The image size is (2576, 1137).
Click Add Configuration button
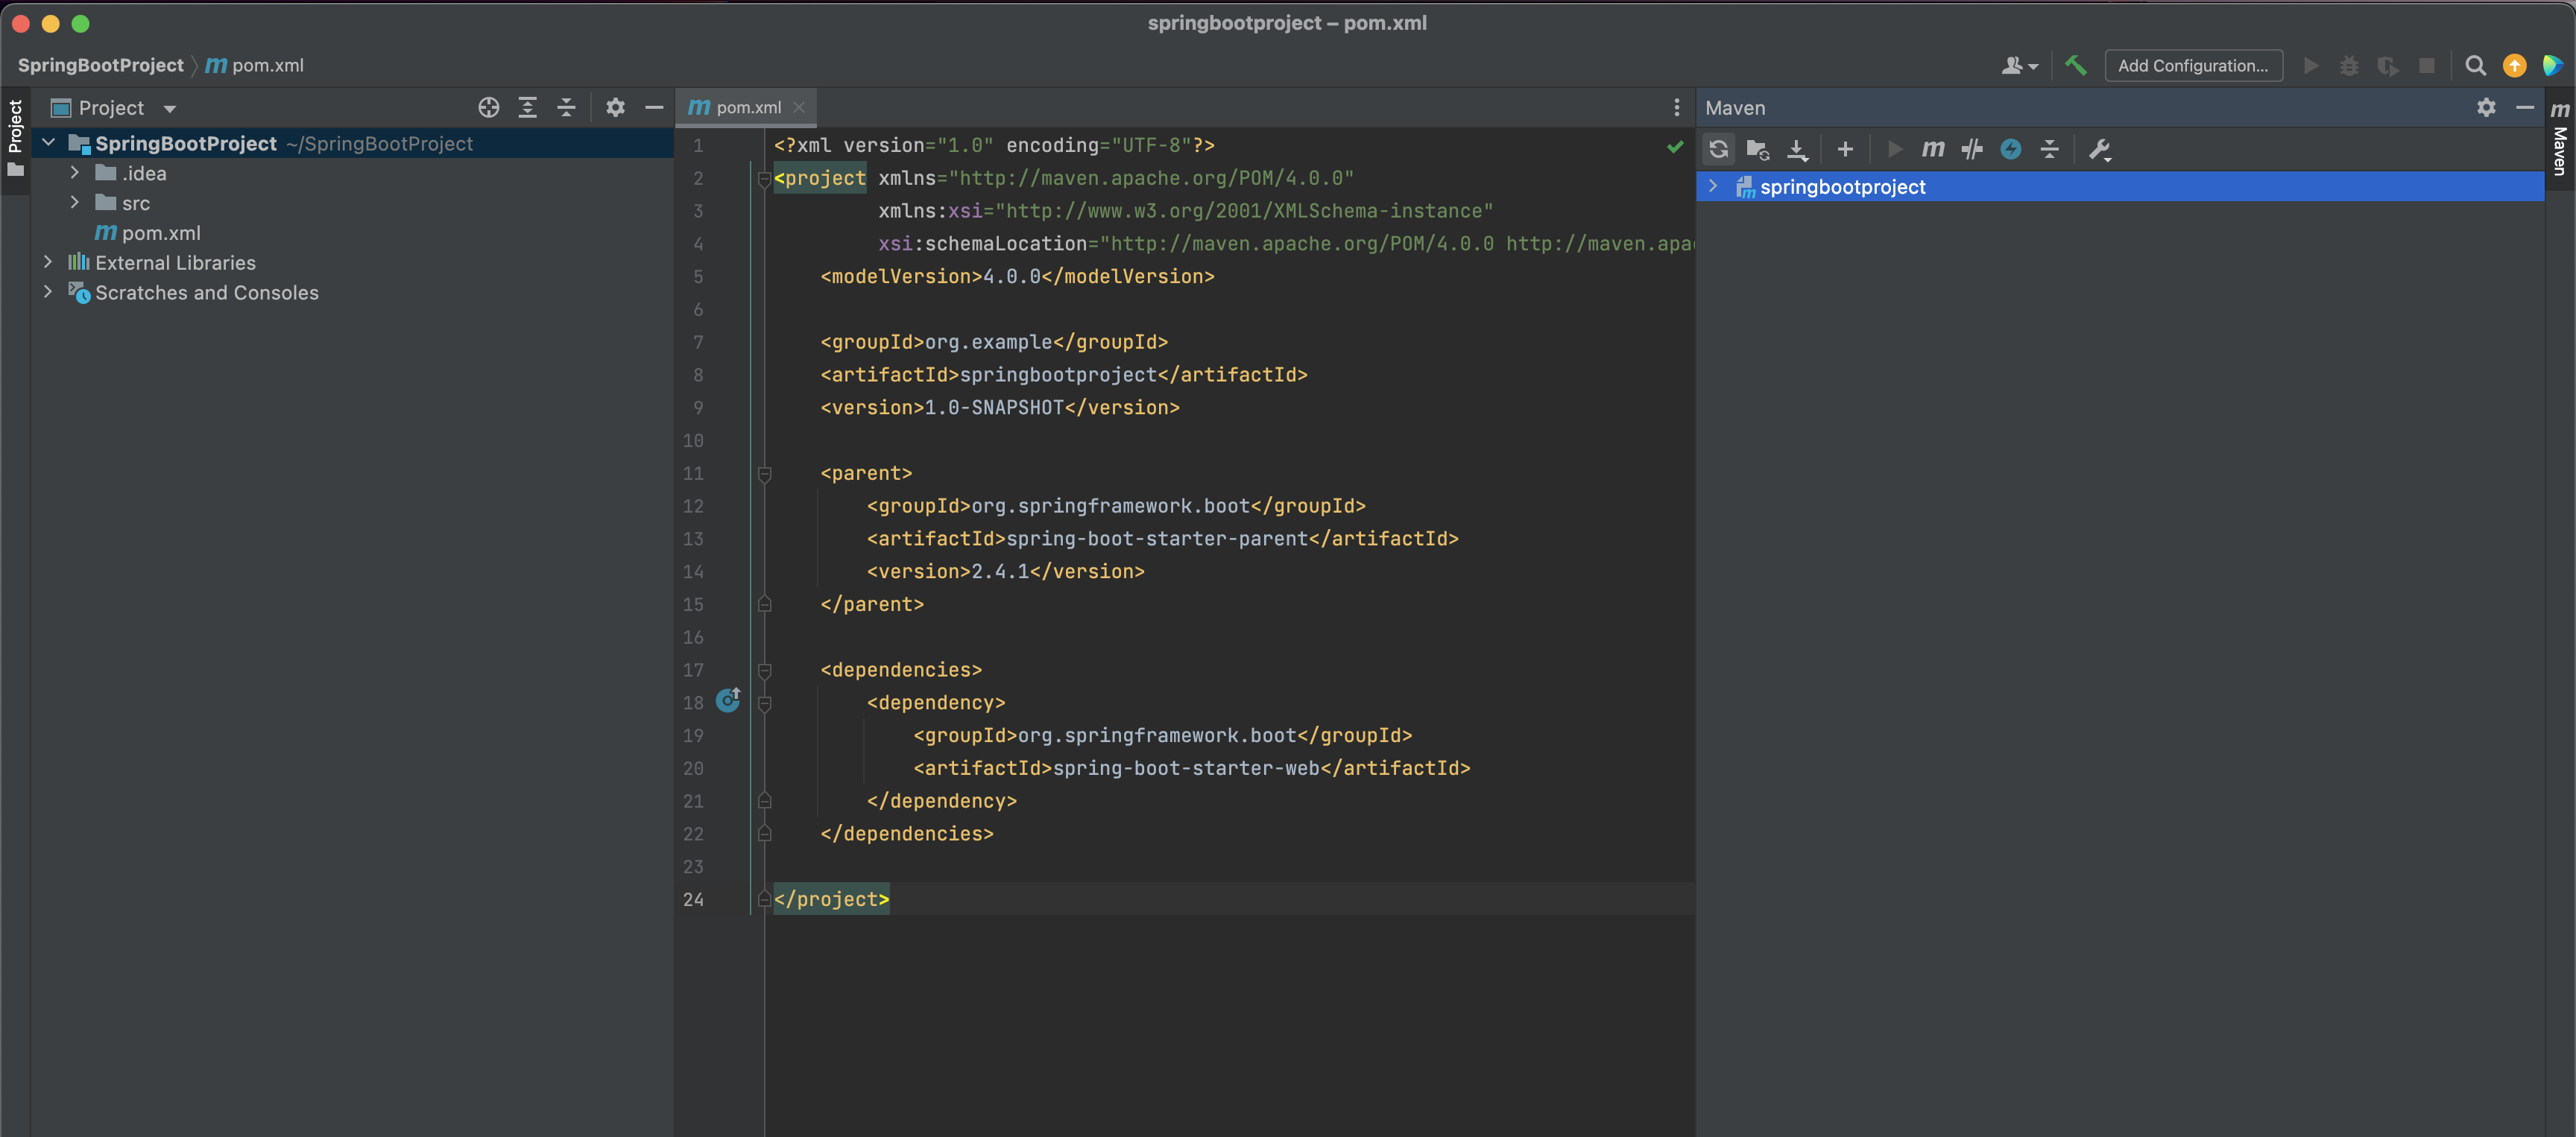click(x=2193, y=65)
